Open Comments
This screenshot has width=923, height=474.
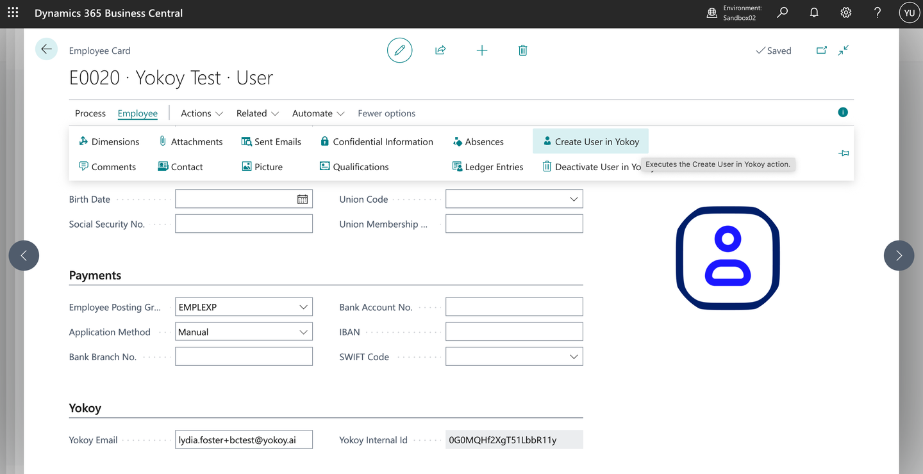pos(107,167)
